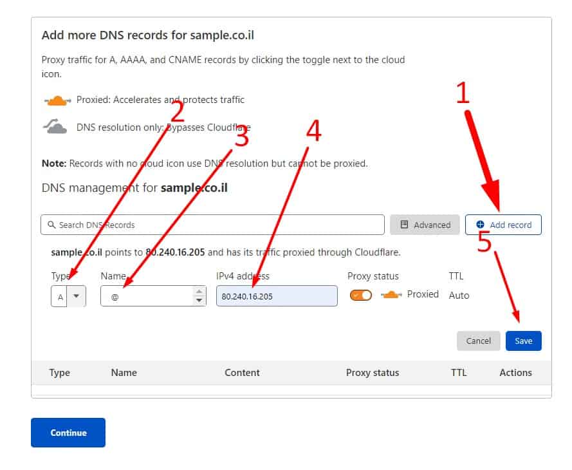Click the 'Proxied: Accelerates and protects traffic' text
The height and width of the screenshot is (470, 572).
coord(160,100)
